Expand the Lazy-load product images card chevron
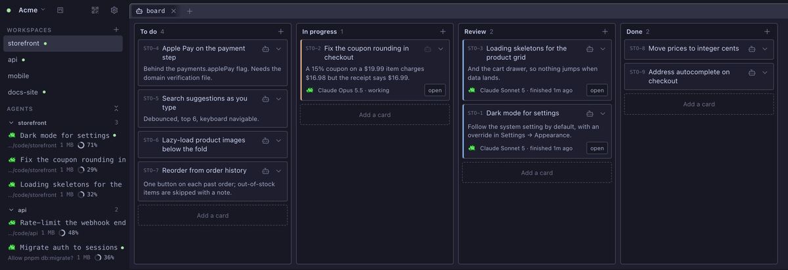 click(278, 140)
